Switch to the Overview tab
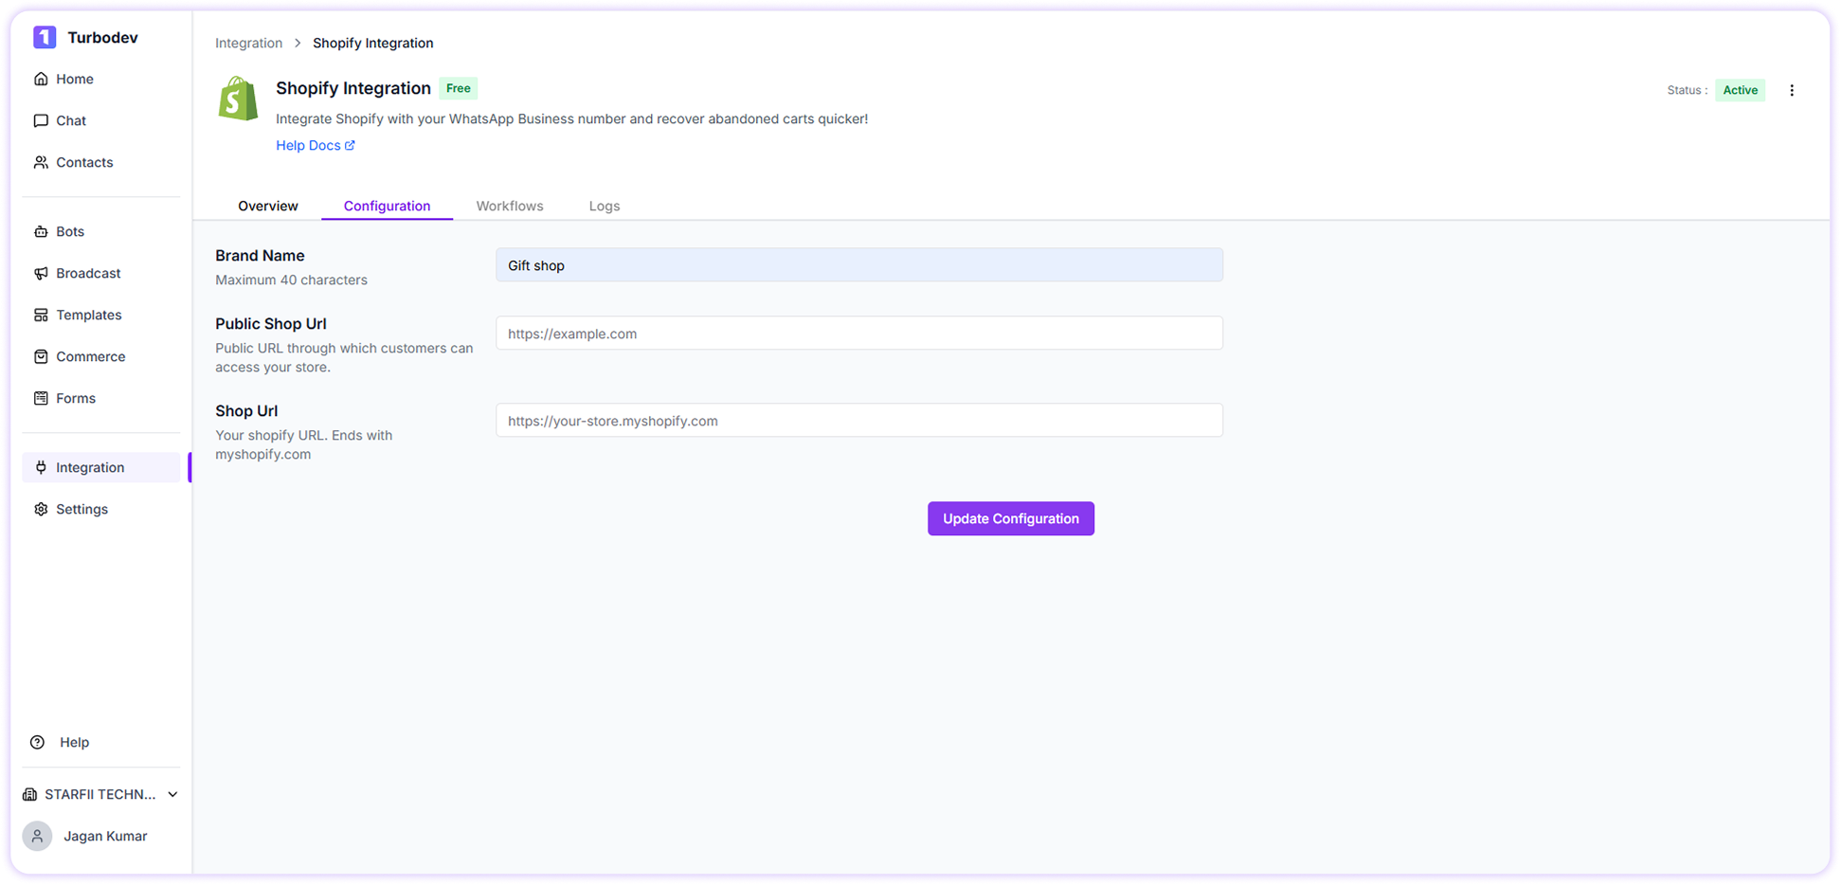1841x885 pixels. pos(268,206)
